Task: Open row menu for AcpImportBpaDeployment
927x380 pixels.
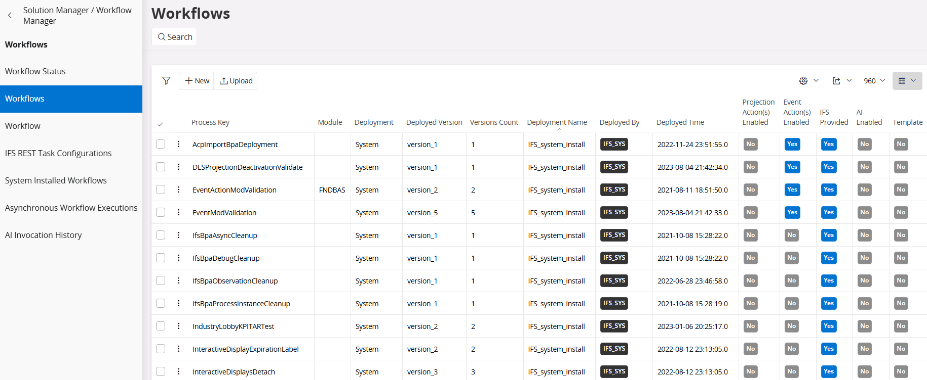Action: click(x=178, y=144)
